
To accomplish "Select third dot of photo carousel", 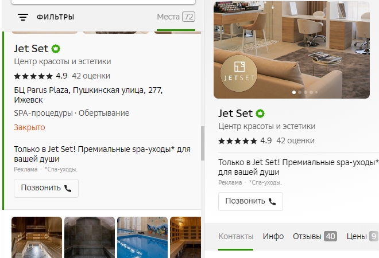I will coord(305,92).
